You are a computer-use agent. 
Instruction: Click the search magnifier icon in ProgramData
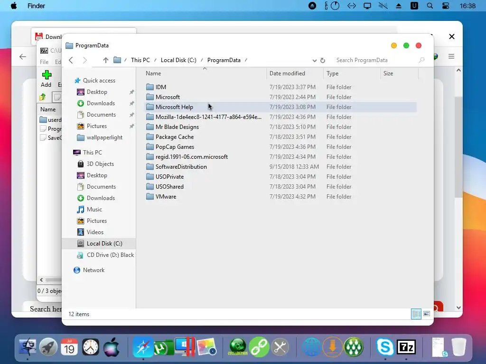click(421, 60)
